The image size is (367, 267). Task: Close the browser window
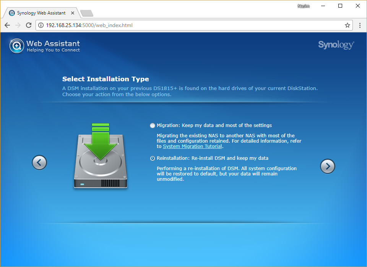(x=358, y=6)
